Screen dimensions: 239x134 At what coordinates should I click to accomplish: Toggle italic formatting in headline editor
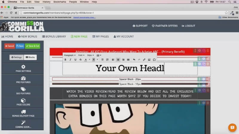click(x=70, y=60)
